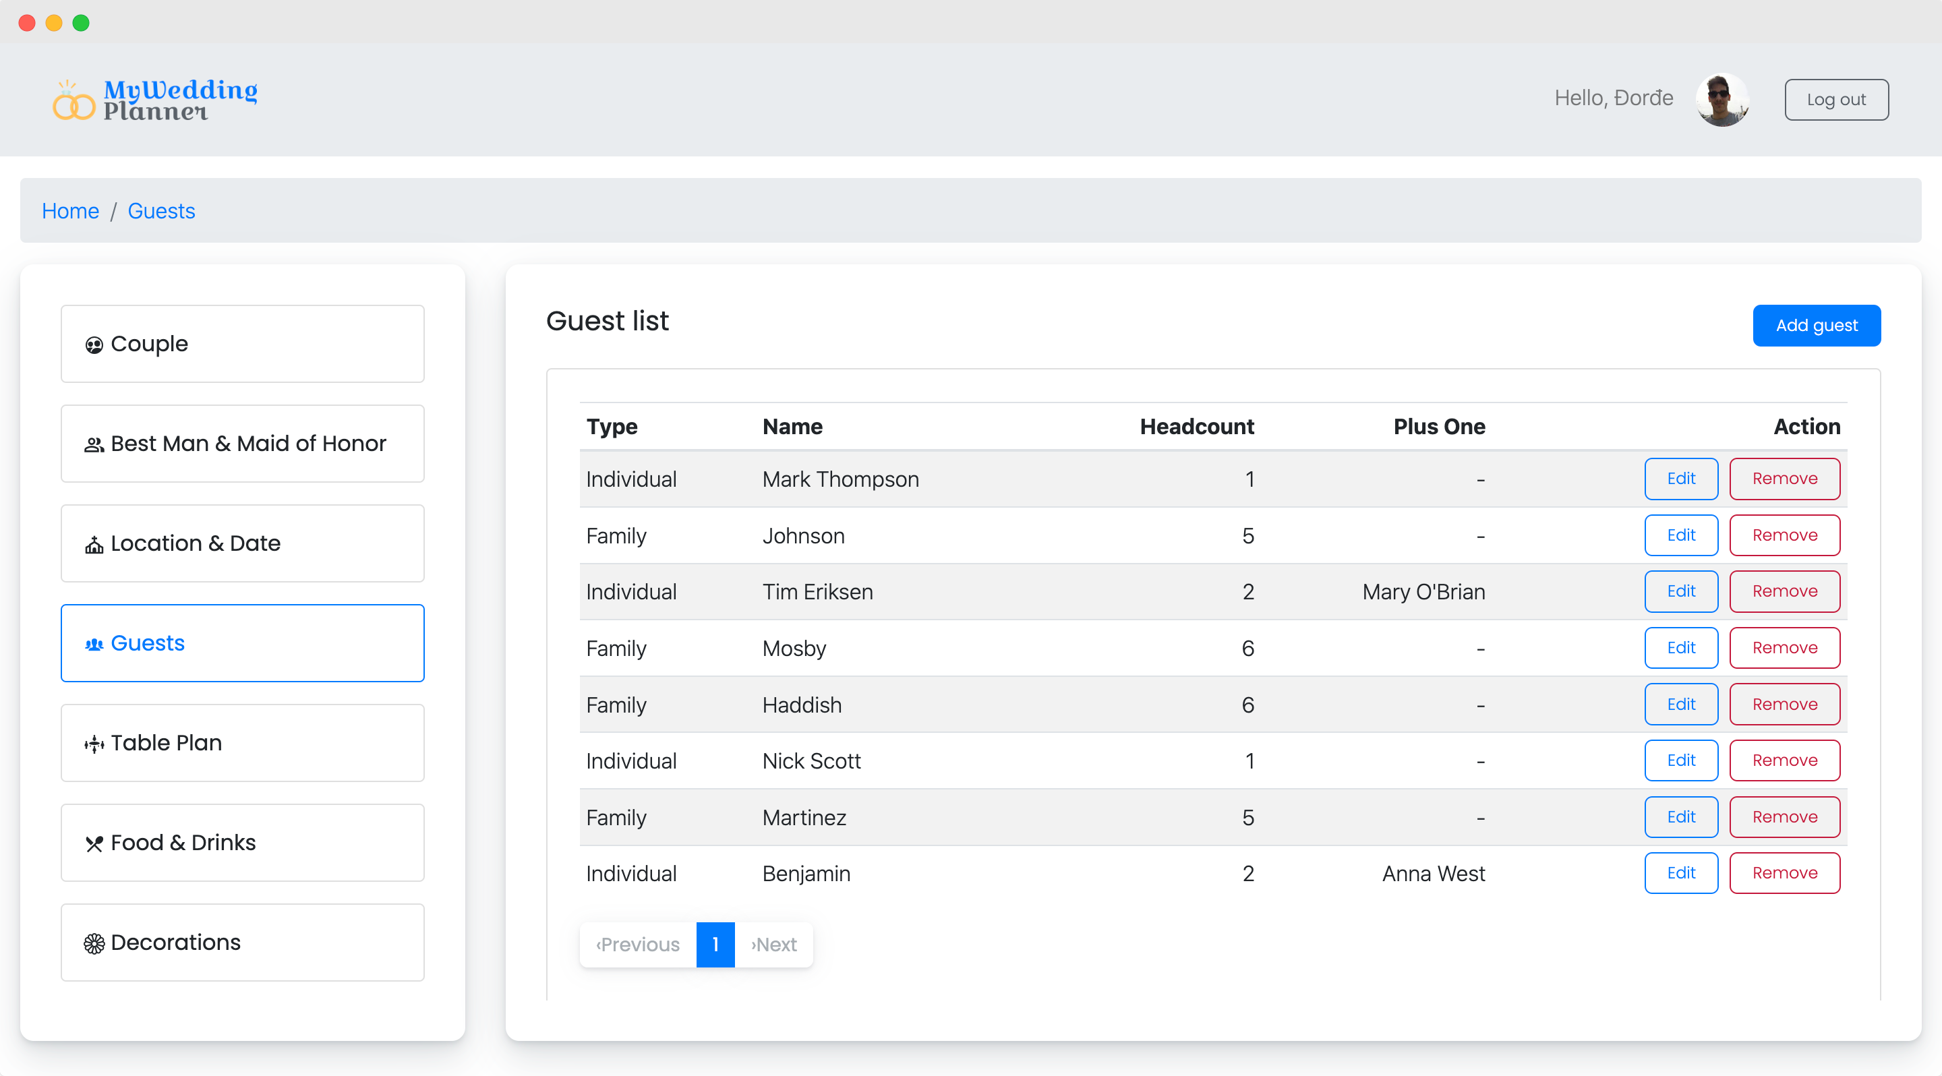
Task: Edit the Benjamin individual entry
Action: point(1680,873)
